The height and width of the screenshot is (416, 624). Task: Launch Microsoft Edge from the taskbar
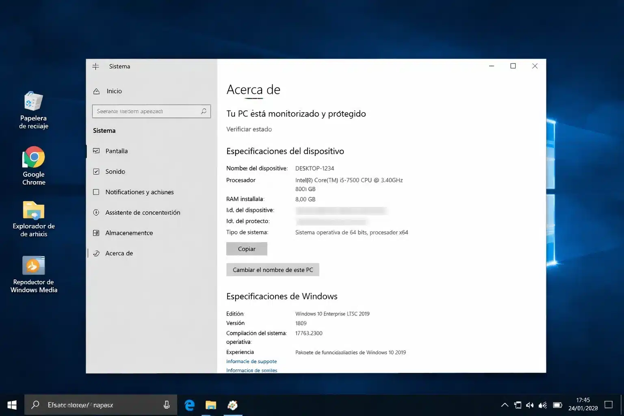tap(189, 405)
